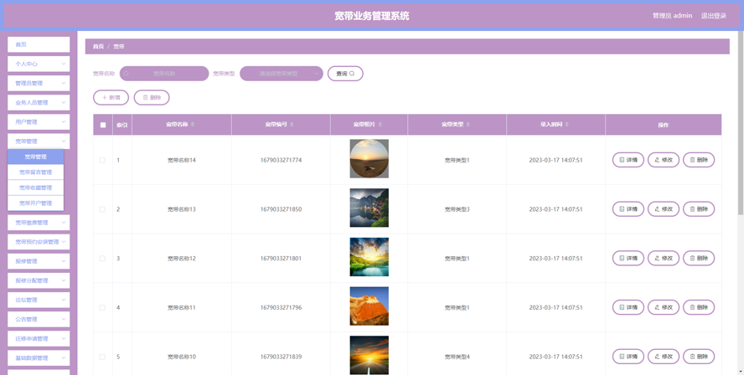Screen dimensions: 744x375
Task: Click the 宽带类型3 cell
Action: (457, 209)
